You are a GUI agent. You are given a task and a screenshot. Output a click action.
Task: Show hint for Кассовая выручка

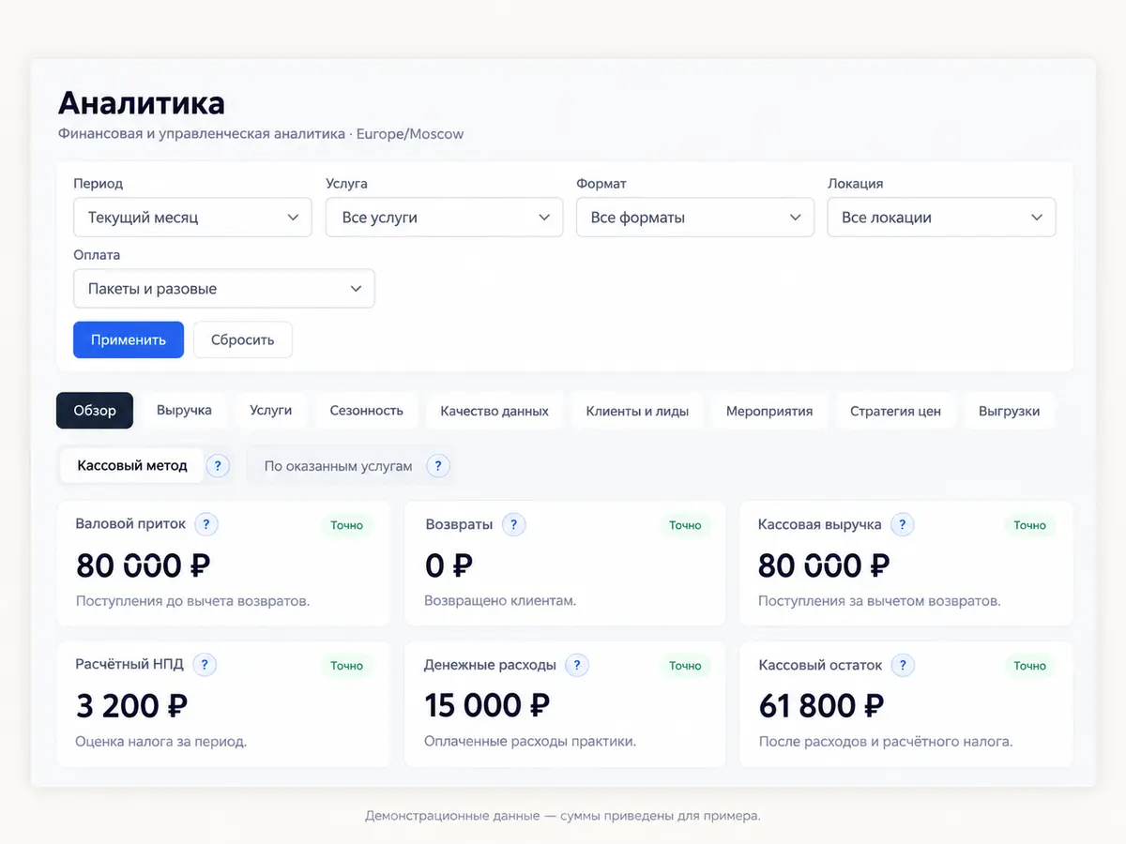point(902,525)
